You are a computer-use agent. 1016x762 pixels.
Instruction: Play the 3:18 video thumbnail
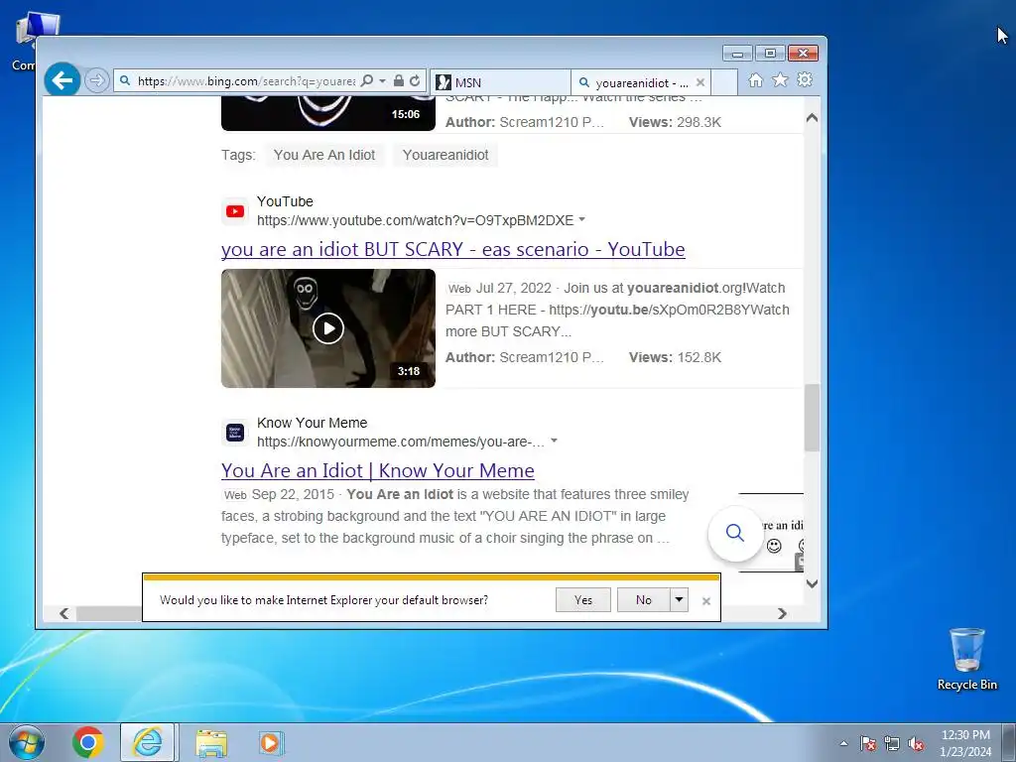pos(327,328)
